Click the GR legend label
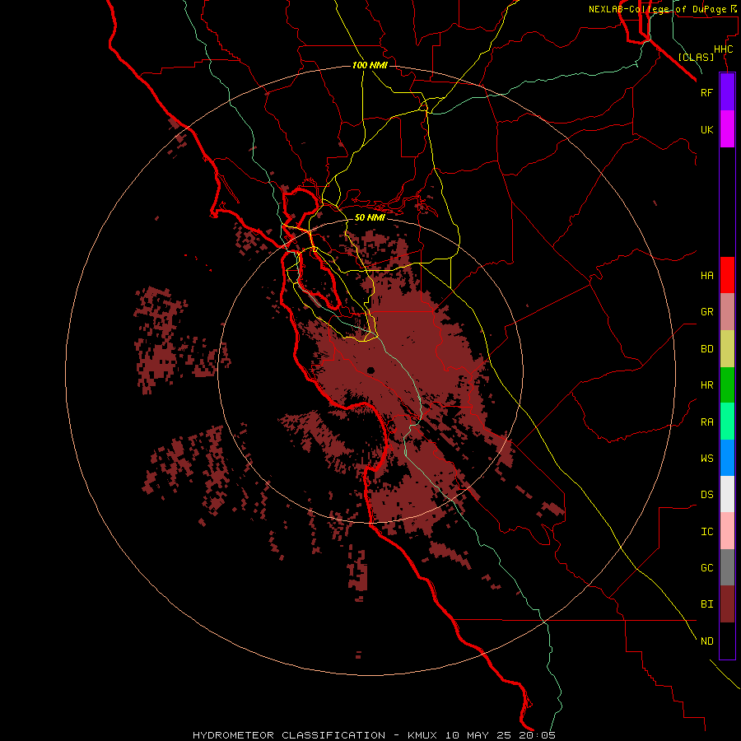 [706, 312]
